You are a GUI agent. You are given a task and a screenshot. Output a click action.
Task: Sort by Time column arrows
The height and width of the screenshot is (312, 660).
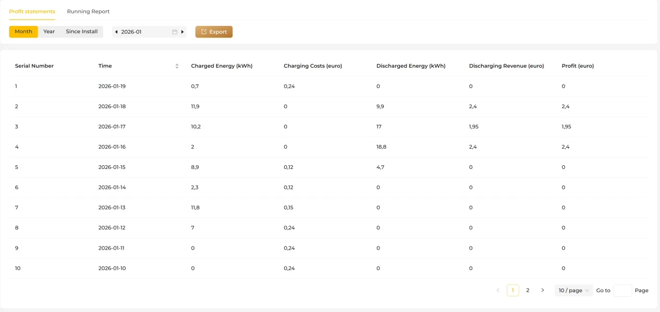177,66
